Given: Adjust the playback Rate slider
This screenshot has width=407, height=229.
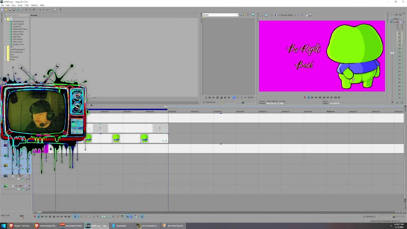Looking at the screenshot, I should click(x=22, y=216).
